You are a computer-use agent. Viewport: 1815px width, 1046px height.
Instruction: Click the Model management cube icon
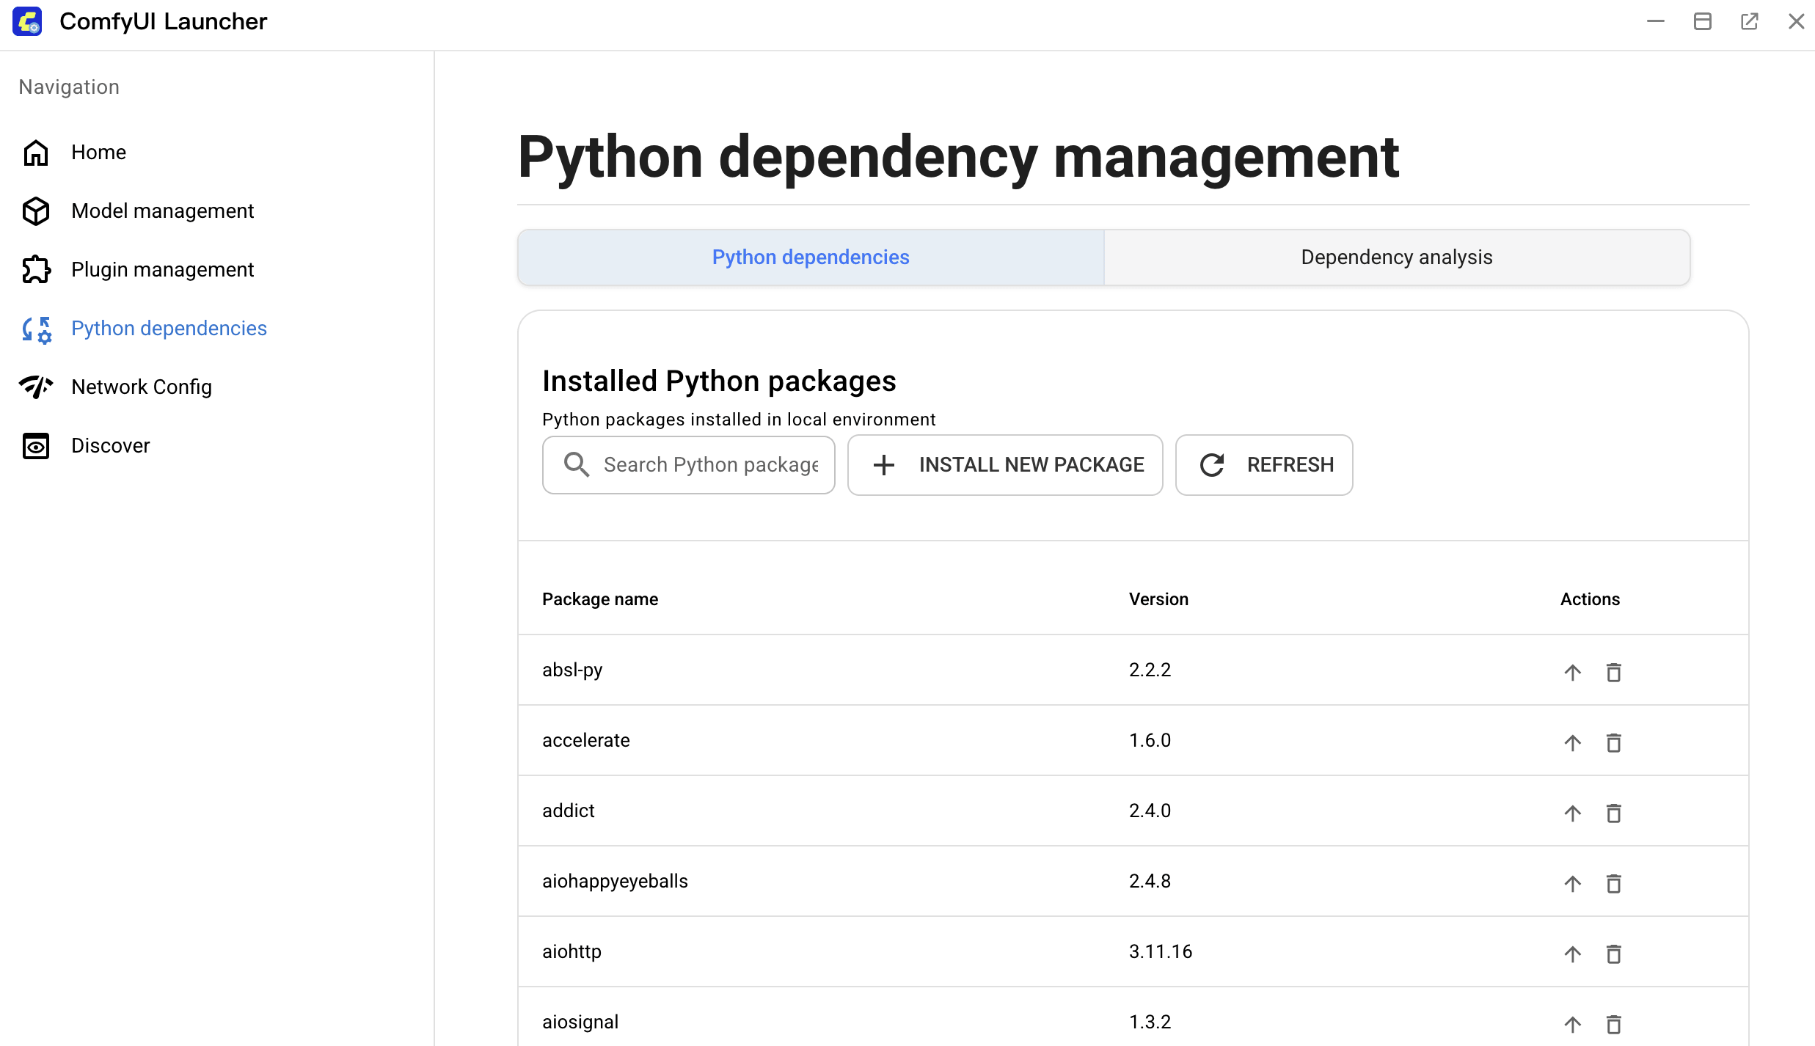click(36, 211)
